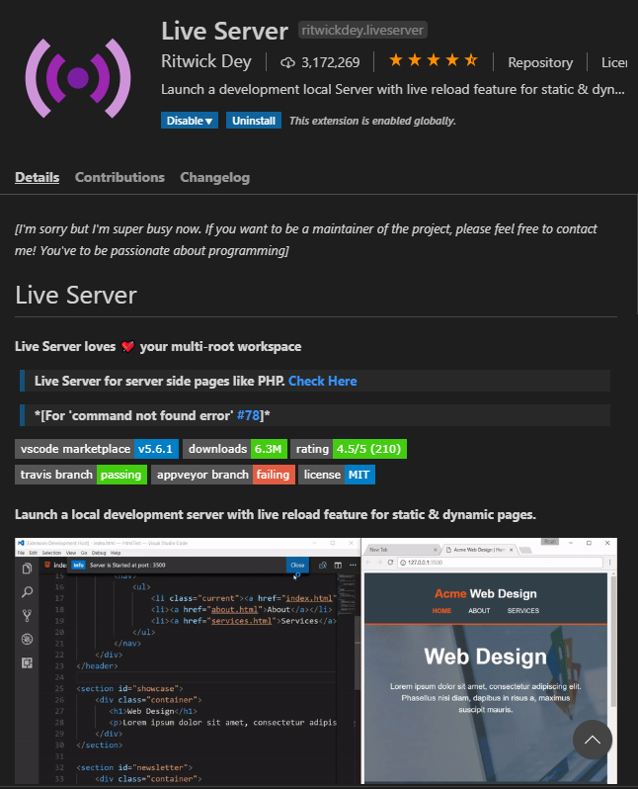The width and height of the screenshot is (638, 789).
Task: Open the Disable dropdown arrow
Action: pos(208,121)
